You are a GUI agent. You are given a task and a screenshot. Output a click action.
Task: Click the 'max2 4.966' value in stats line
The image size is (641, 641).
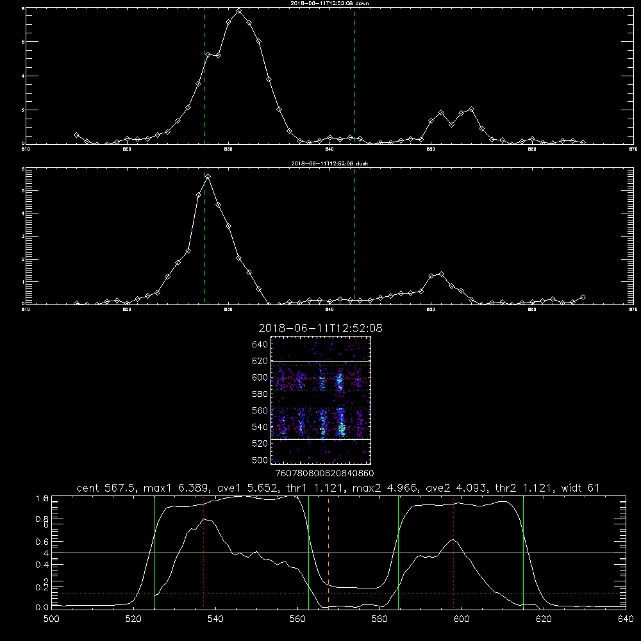point(385,488)
